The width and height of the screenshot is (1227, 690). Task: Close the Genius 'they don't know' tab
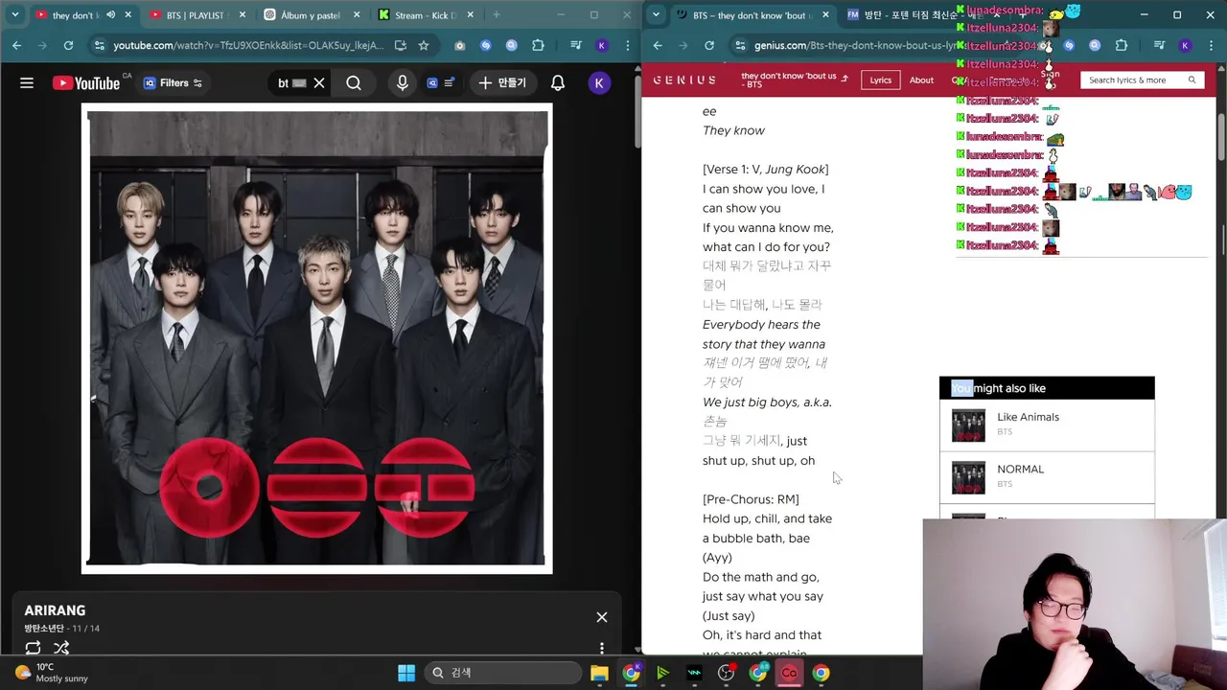tap(826, 15)
